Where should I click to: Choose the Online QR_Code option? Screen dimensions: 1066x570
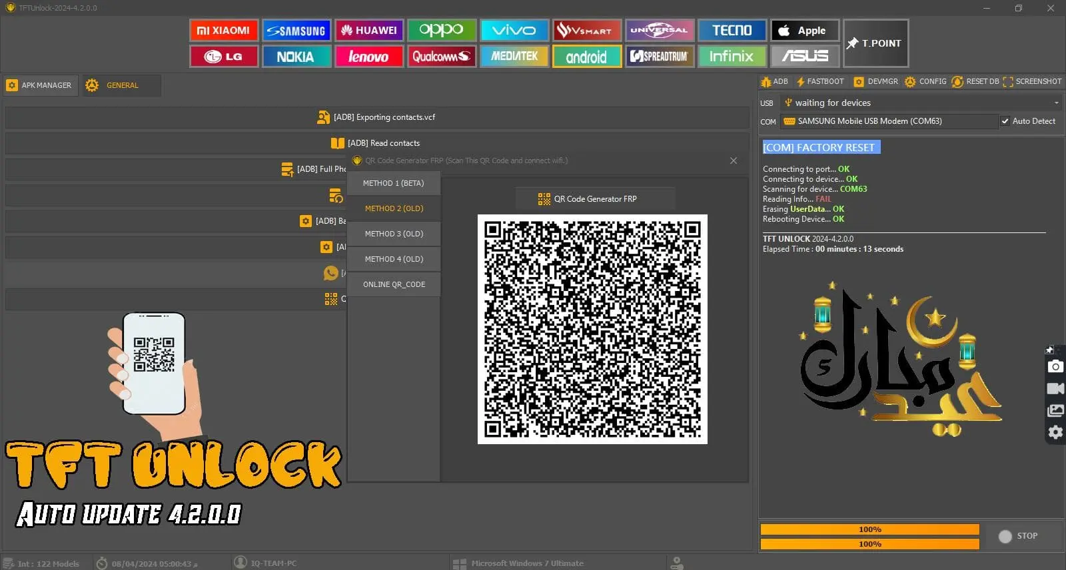click(394, 284)
